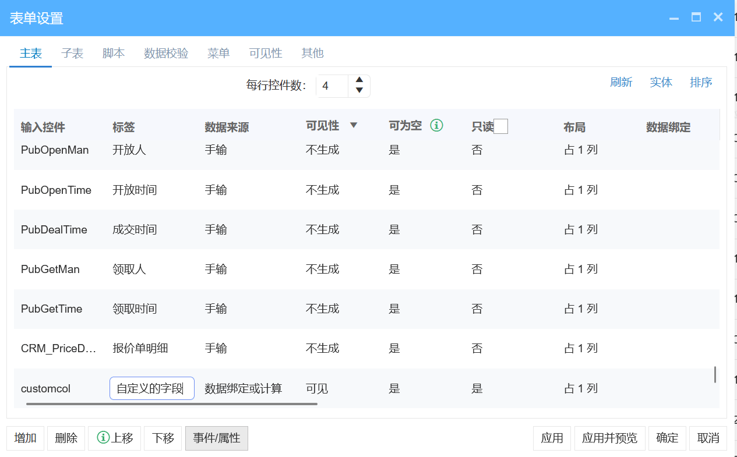This screenshot has height=457, width=737.
Task: Confirm settings with the 确定 button
Action: click(x=667, y=438)
